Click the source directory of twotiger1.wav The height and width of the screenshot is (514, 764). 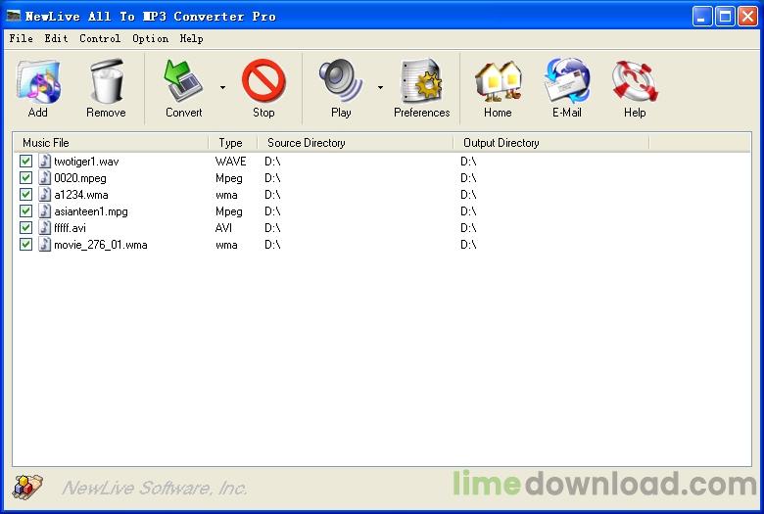272,162
